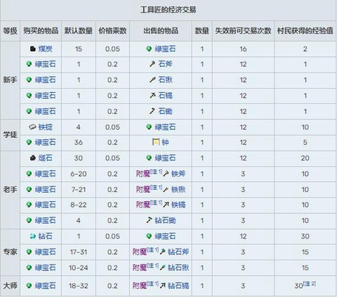Open the 钟 item link
This screenshot has height=297, width=337.
165,142
